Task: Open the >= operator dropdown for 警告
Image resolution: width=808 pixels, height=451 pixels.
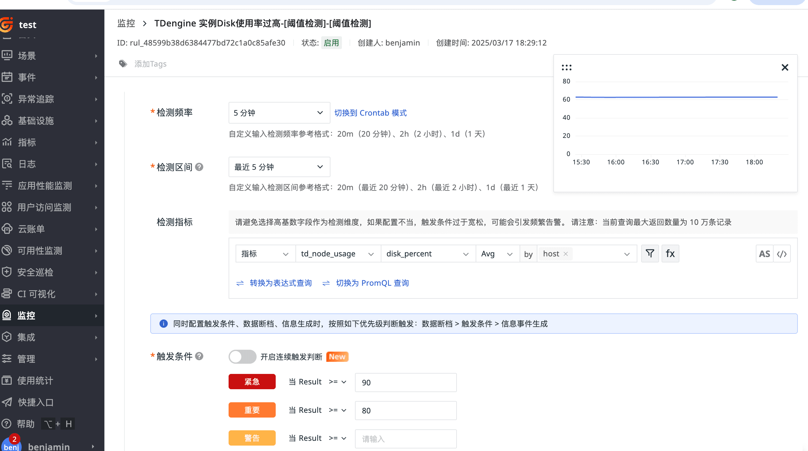Action: (x=337, y=438)
